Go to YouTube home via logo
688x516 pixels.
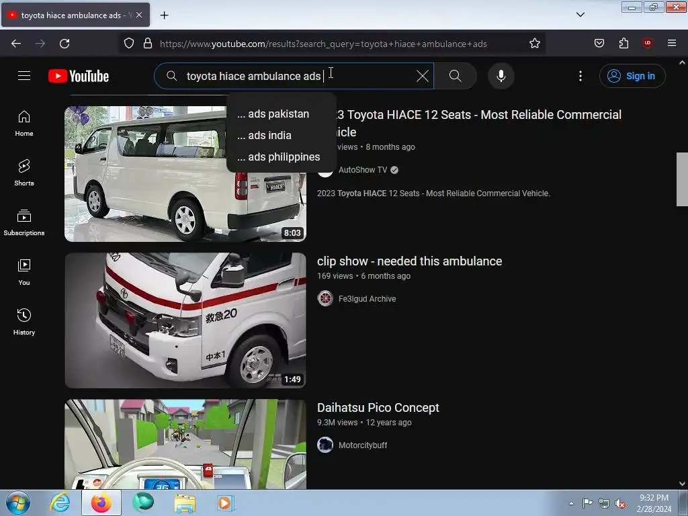(x=79, y=76)
